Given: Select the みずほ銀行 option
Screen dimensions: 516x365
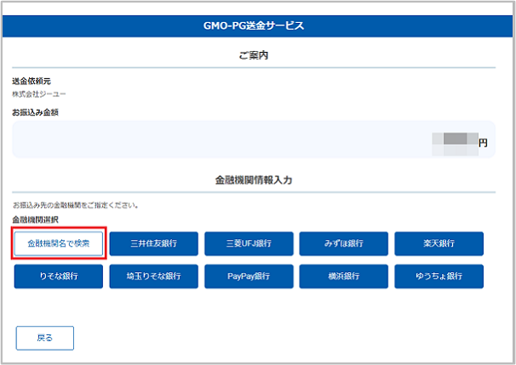Looking at the screenshot, I should coord(344,243).
